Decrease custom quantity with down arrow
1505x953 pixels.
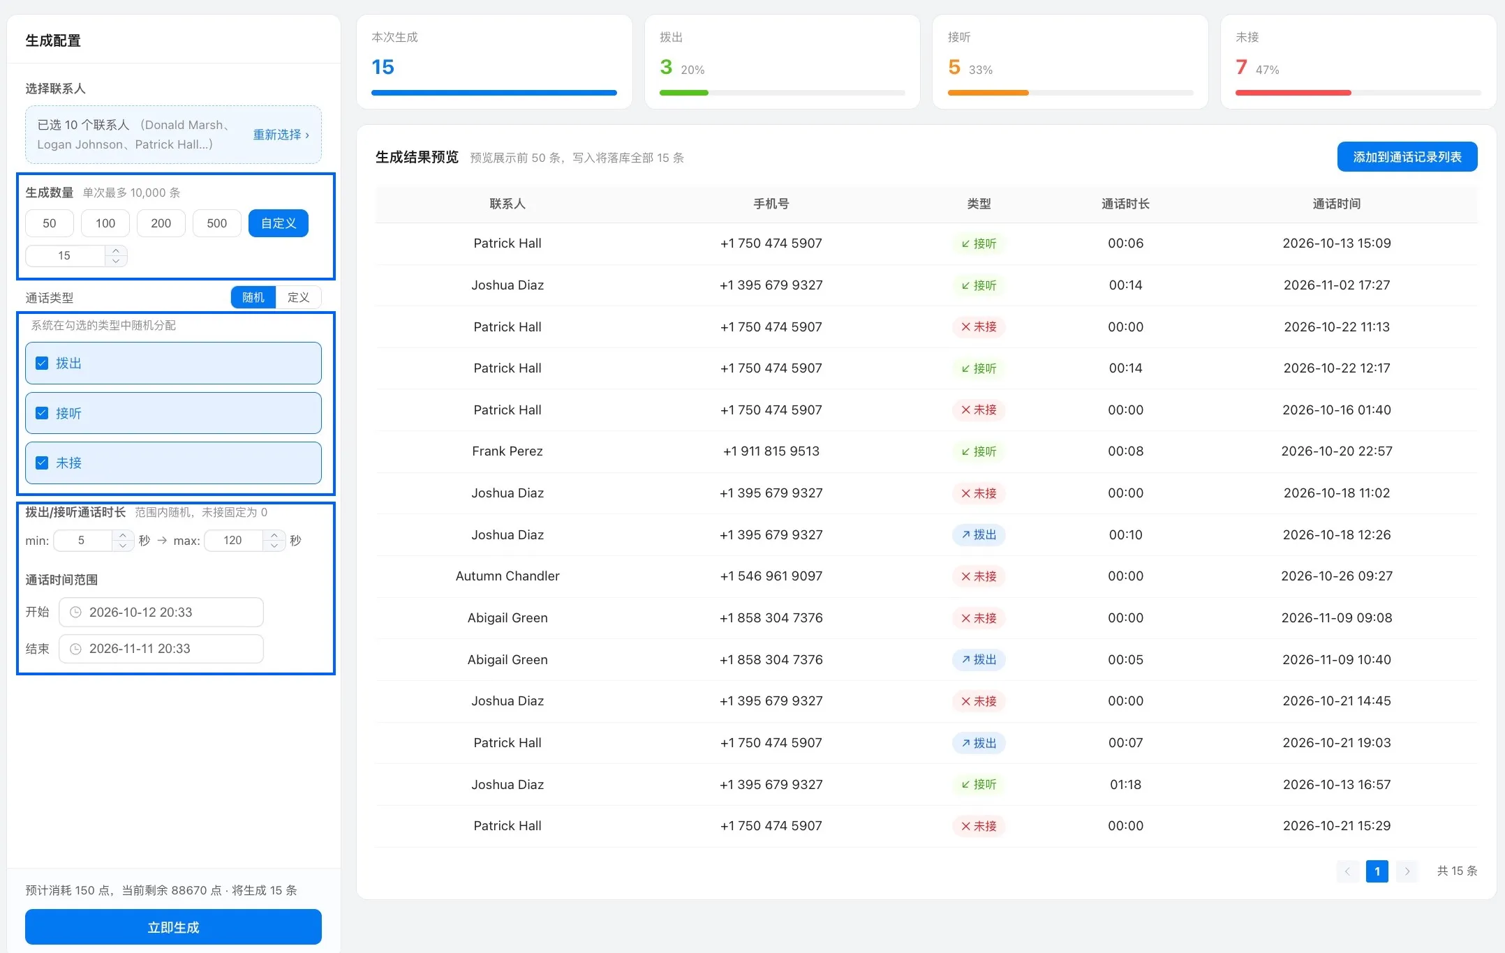(116, 261)
